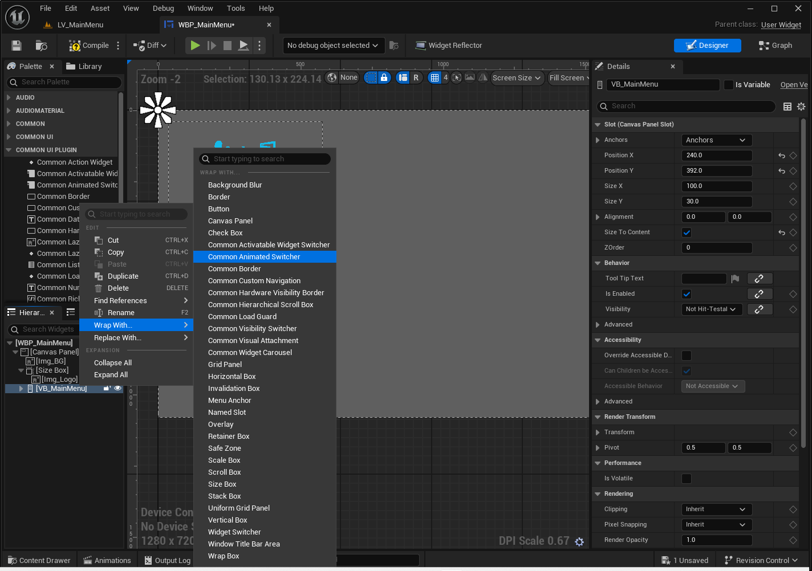Toggle dashed outlines in designer toolbar

(371, 78)
